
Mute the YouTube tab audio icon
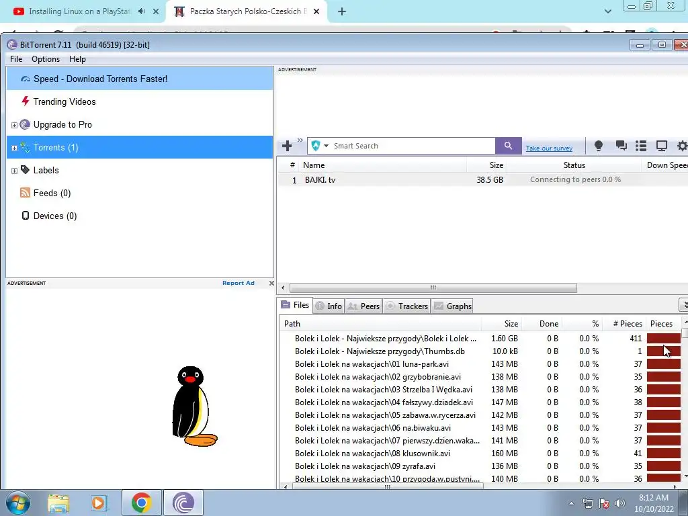[x=141, y=11]
